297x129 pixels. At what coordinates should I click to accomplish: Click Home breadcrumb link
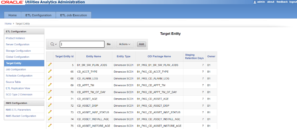tap(8, 23)
